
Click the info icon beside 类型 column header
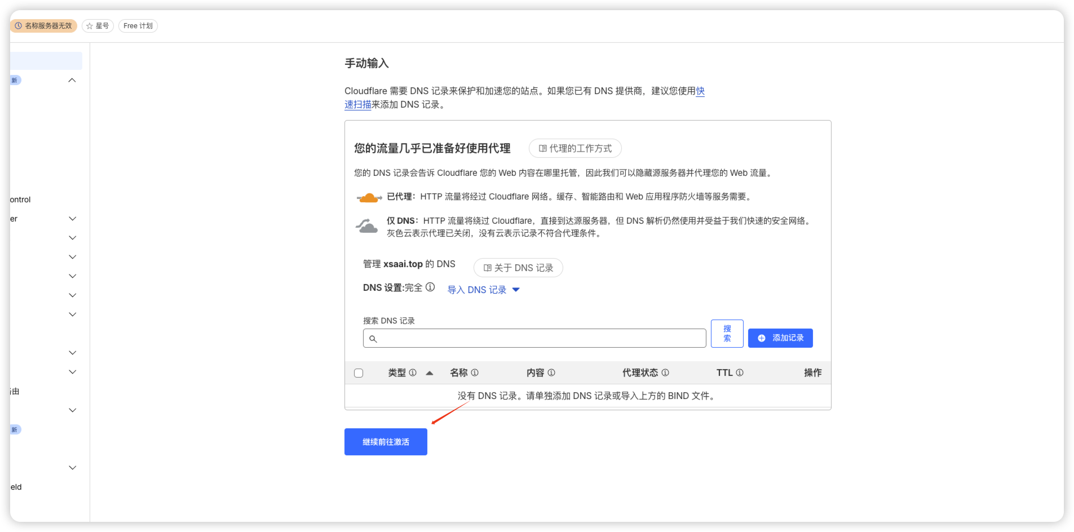click(413, 373)
